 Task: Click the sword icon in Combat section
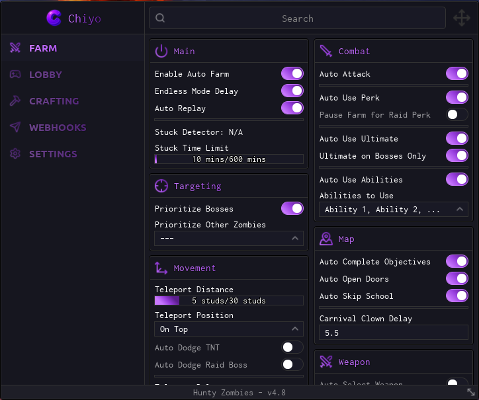[x=326, y=51]
